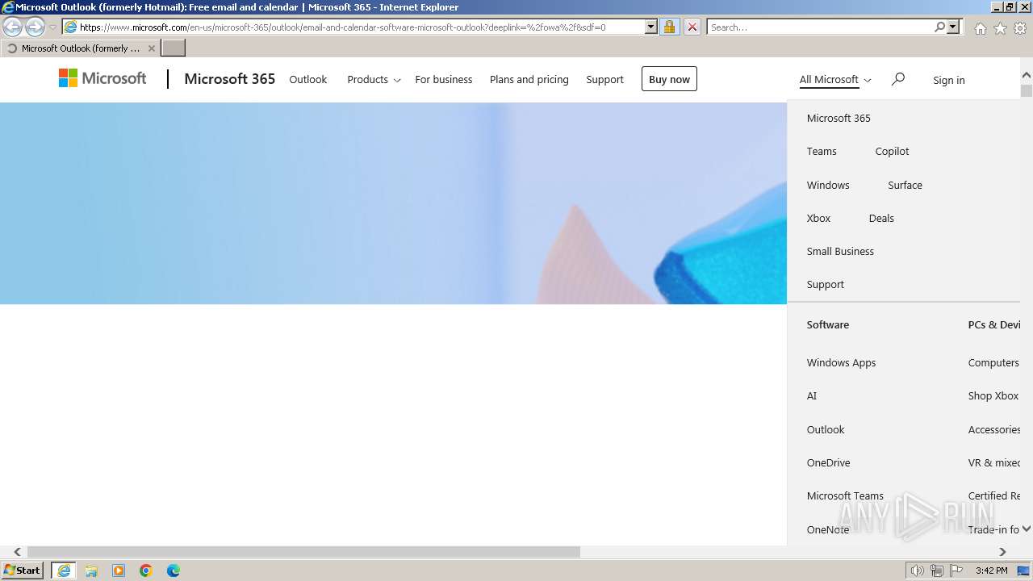Click the IE Search box
Viewport: 1033px width, 581px height.
click(x=820, y=27)
